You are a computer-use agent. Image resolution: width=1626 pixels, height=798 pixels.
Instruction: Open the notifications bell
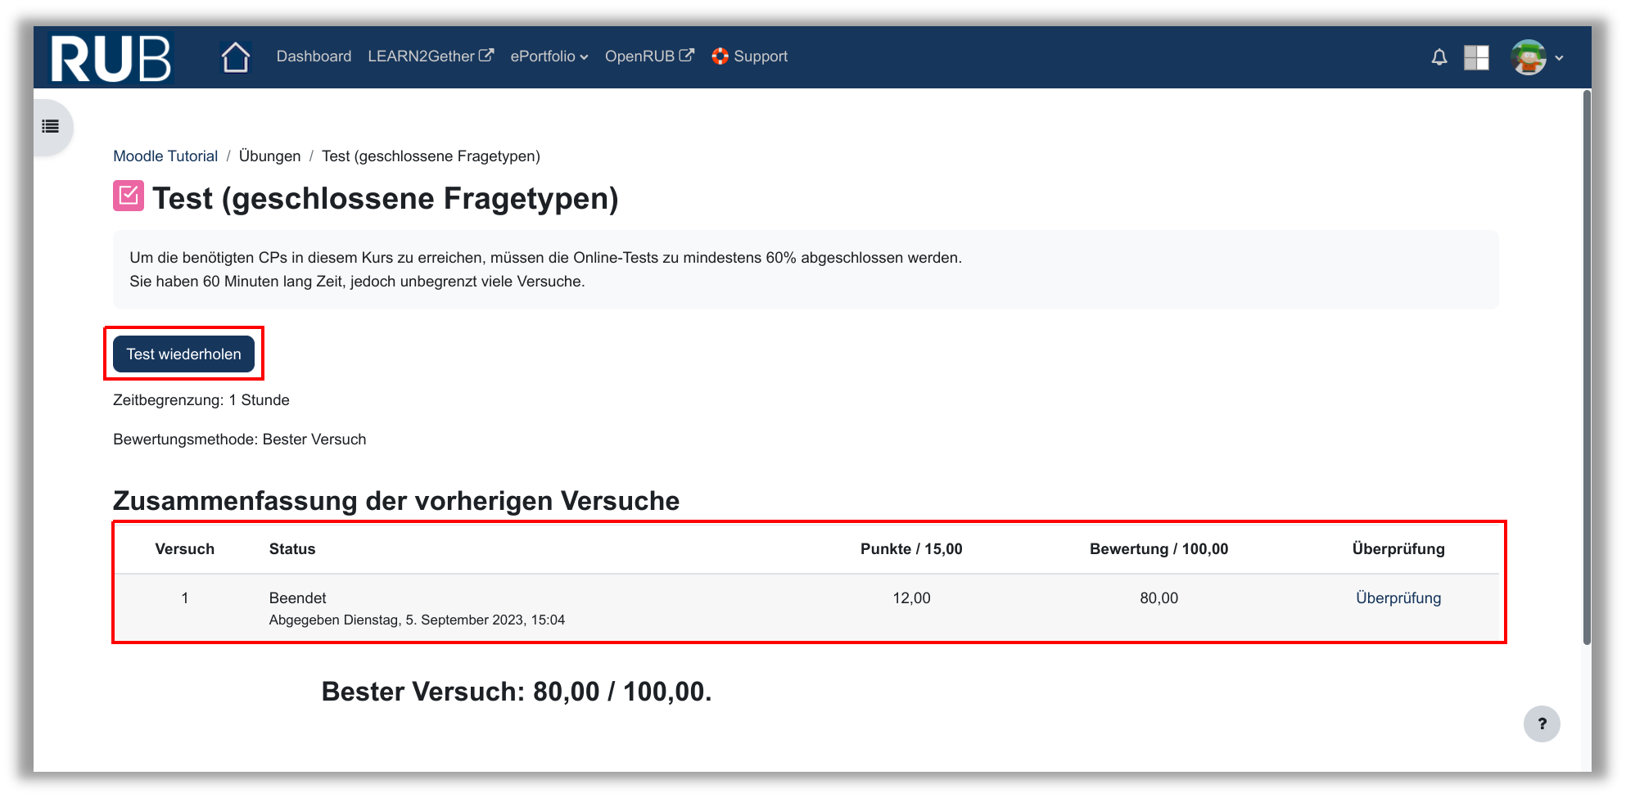pyautogui.click(x=1439, y=57)
